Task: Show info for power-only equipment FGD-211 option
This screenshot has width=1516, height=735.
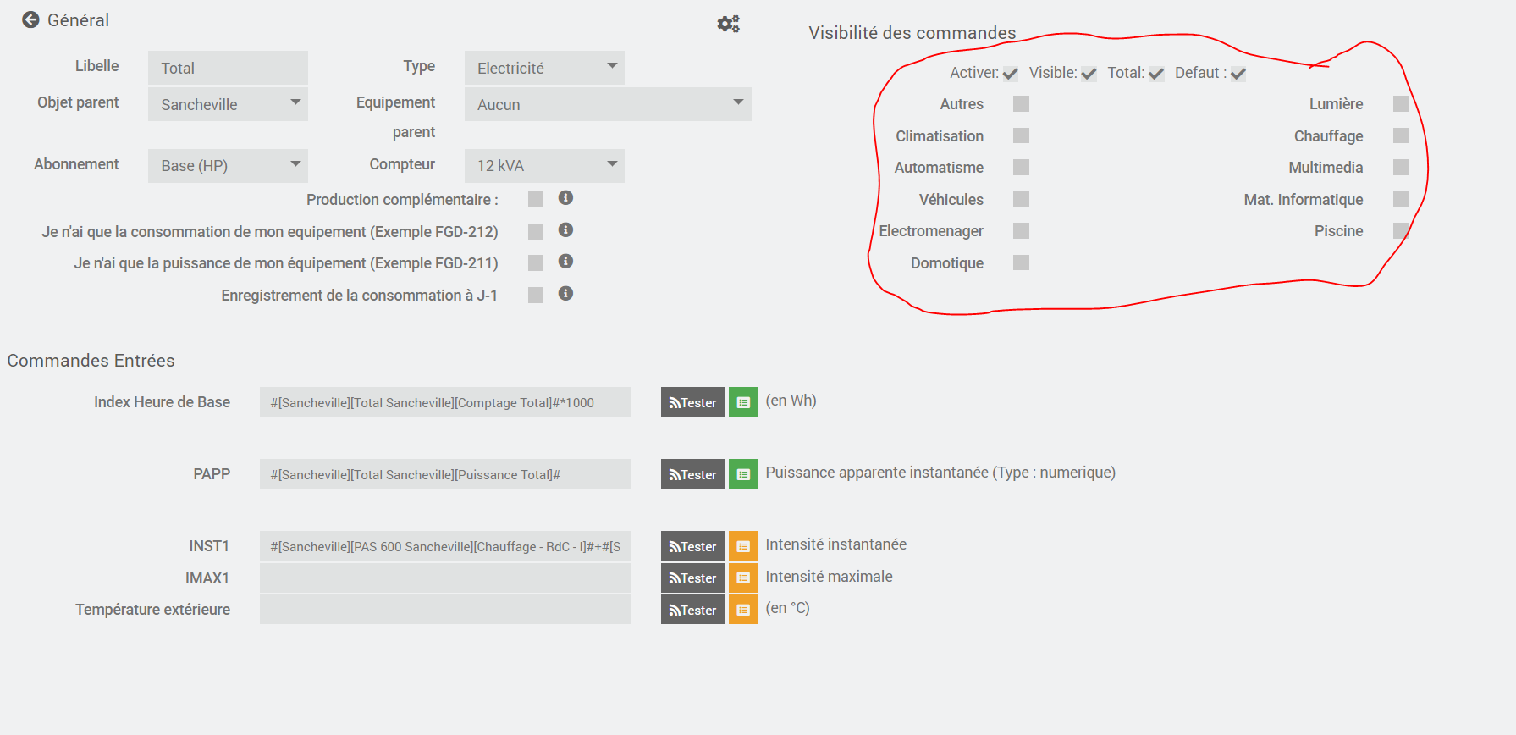Action: coord(565,262)
